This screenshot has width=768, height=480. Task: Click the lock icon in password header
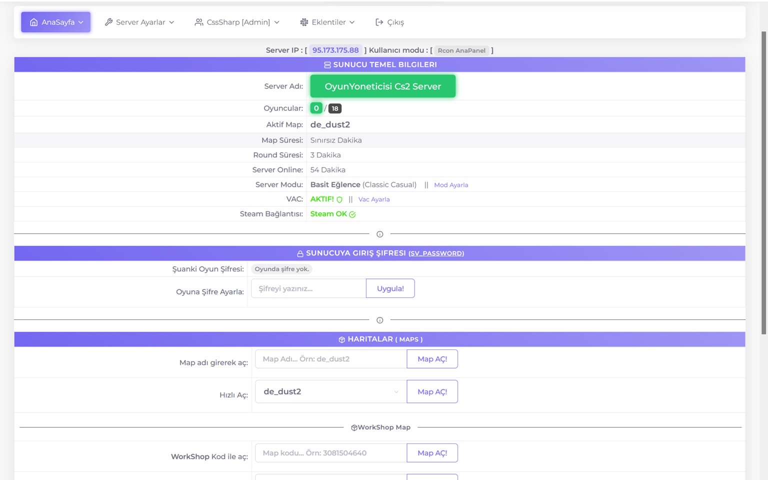300,253
